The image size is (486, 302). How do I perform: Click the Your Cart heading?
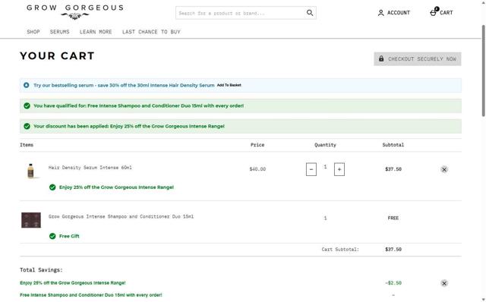click(58, 55)
